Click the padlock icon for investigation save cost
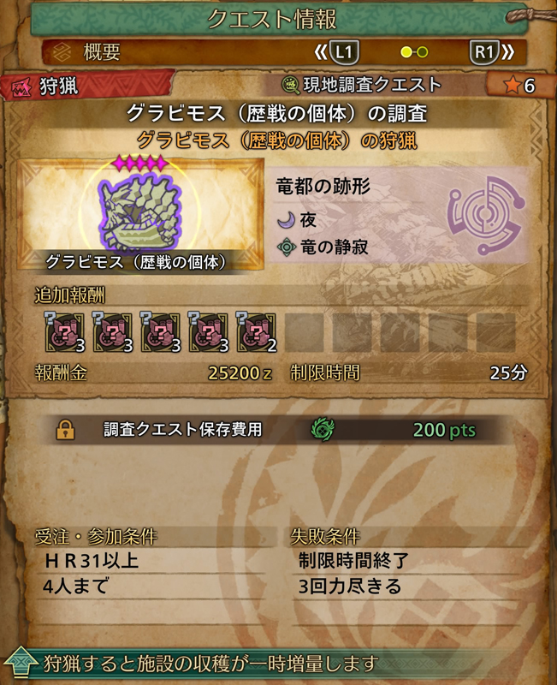 pyautogui.click(x=66, y=430)
